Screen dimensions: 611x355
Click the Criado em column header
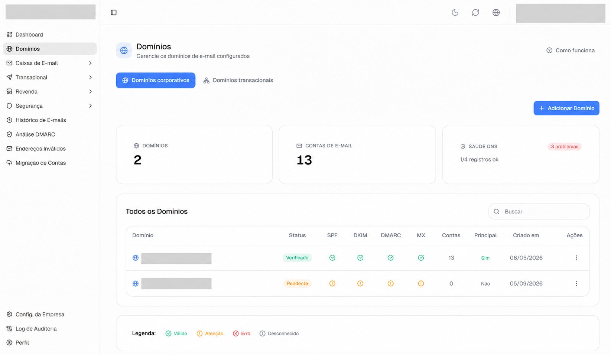tap(526, 235)
